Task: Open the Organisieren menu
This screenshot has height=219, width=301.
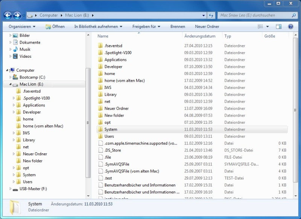Action: pos(22,27)
